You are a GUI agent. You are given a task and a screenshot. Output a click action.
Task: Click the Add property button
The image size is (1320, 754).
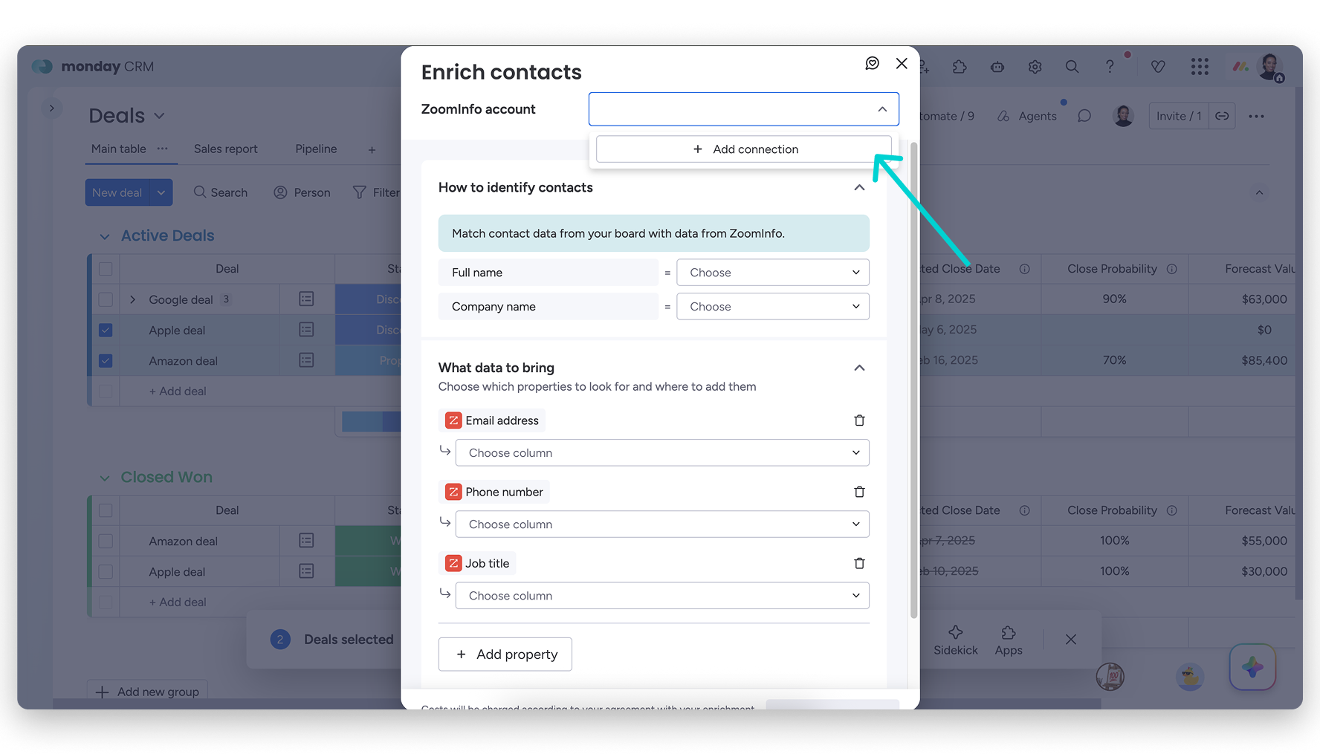505,654
